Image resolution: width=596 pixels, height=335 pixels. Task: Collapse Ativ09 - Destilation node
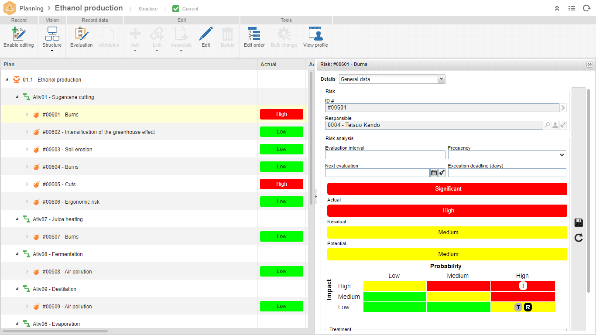click(17, 289)
